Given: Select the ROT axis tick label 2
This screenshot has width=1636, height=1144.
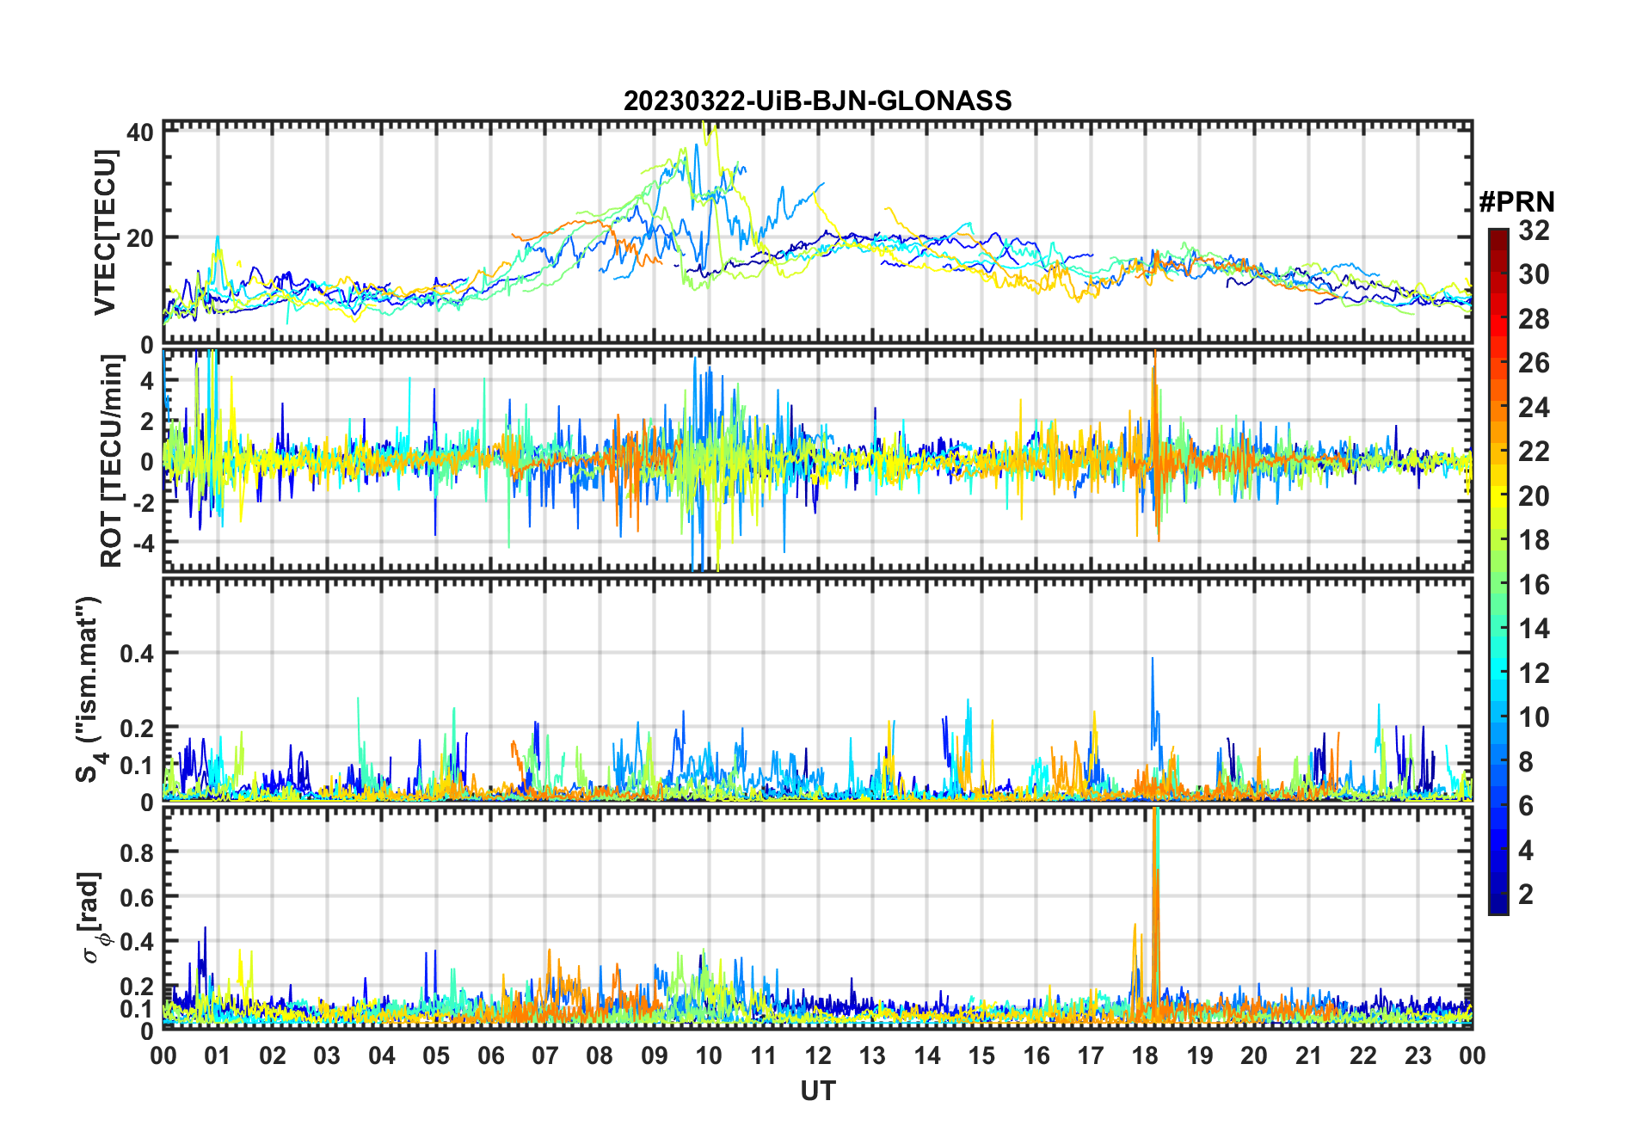Looking at the screenshot, I should [x=147, y=421].
